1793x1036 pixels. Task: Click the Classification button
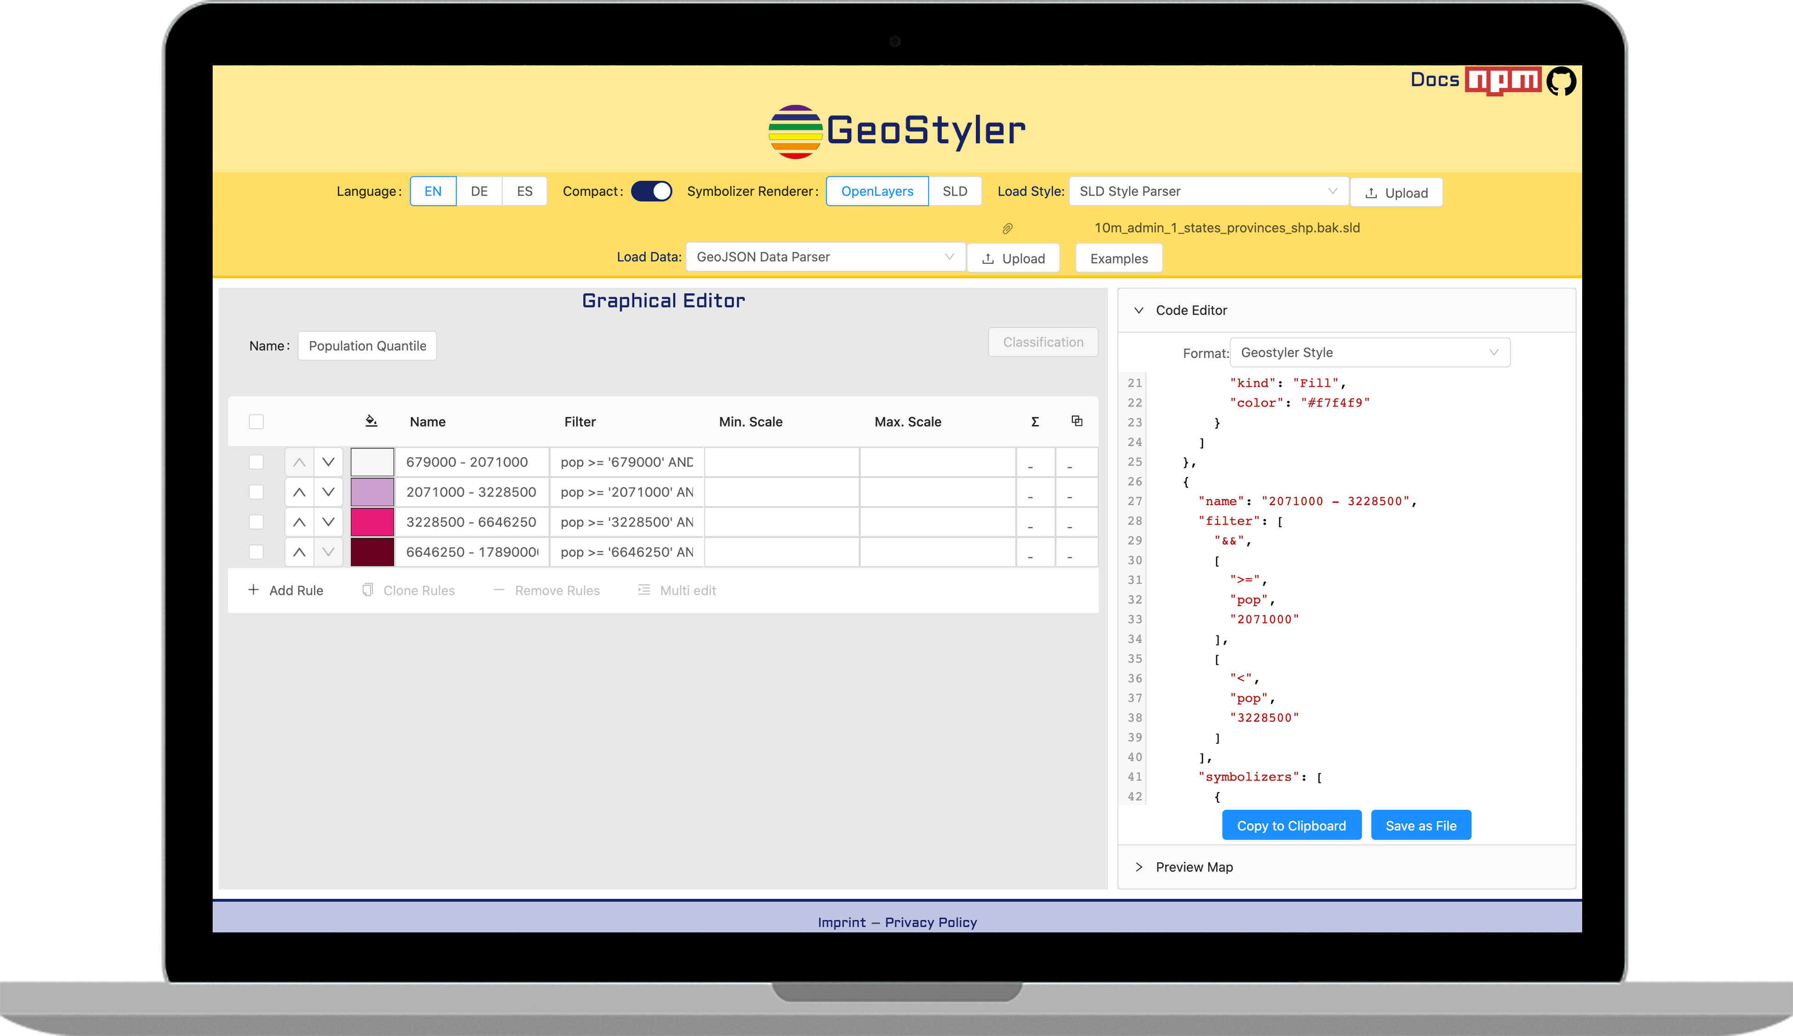(x=1043, y=342)
